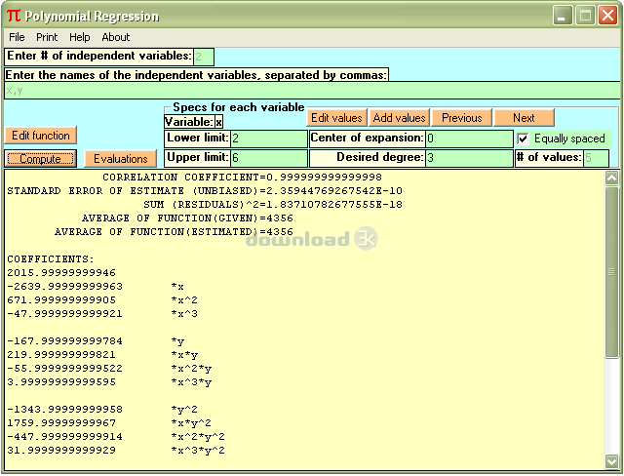The width and height of the screenshot is (624, 476).
Task: Click the SUM (RESIDUALS)^2 line
Action: 273,205
